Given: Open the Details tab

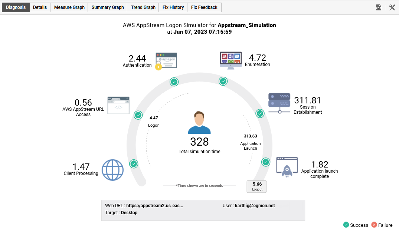Looking at the screenshot, I should click(x=40, y=7).
